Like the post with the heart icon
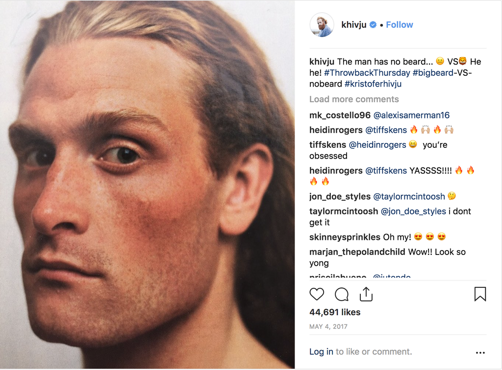The width and height of the screenshot is (502, 370). 317,294
